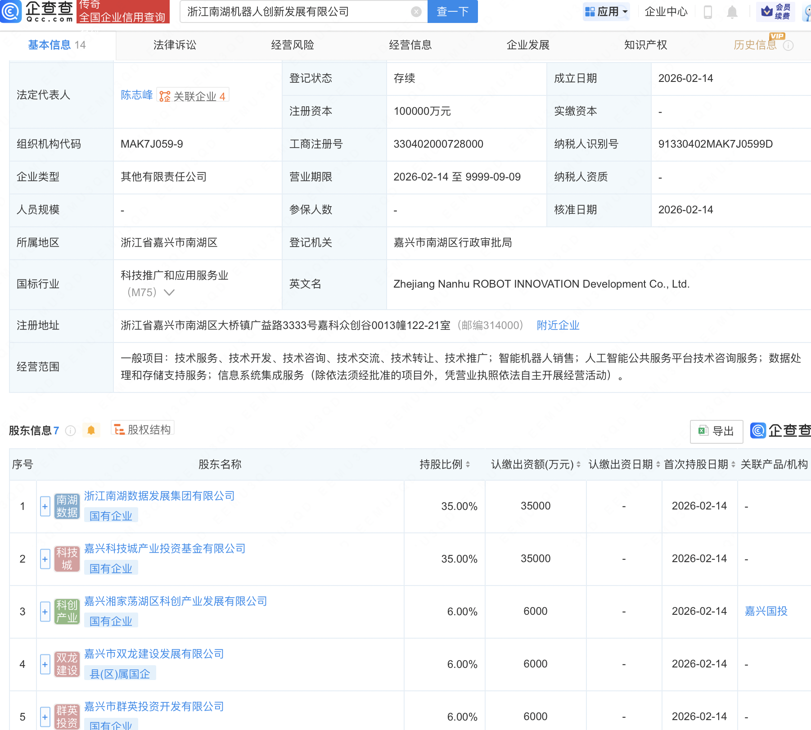The height and width of the screenshot is (730, 811).
Task: Switch to the 知识产权 tab
Action: click(x=645, y=45)
